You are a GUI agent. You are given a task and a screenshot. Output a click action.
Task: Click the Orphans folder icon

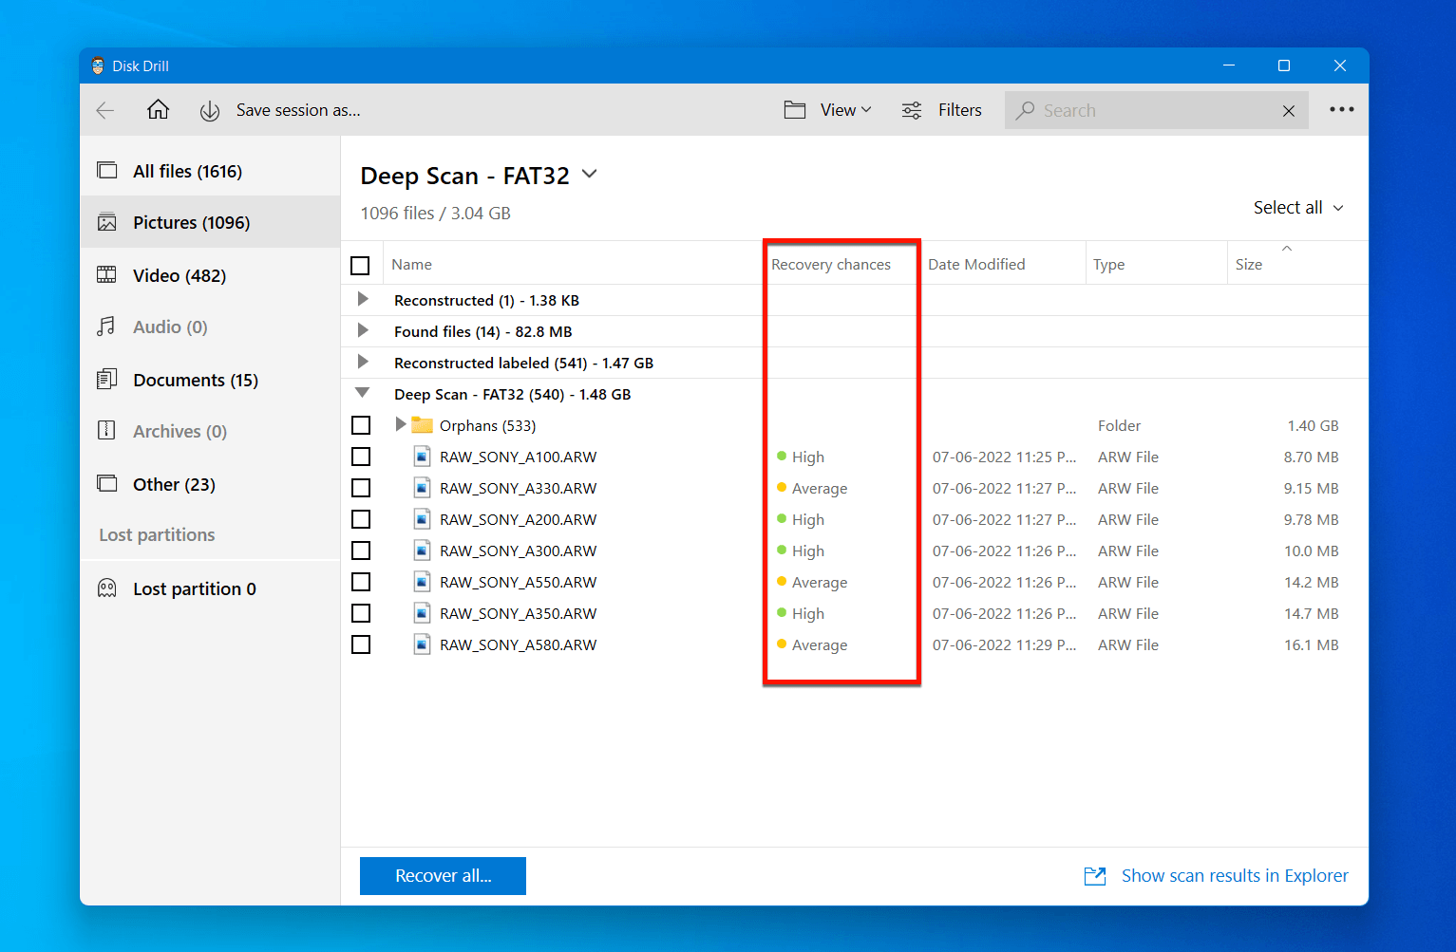(423, 425)
